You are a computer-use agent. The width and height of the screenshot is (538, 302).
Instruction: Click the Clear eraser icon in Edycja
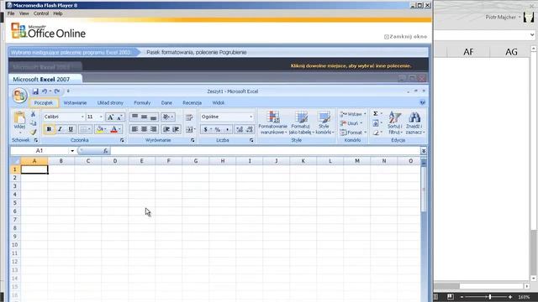click(x=376, y=133)
